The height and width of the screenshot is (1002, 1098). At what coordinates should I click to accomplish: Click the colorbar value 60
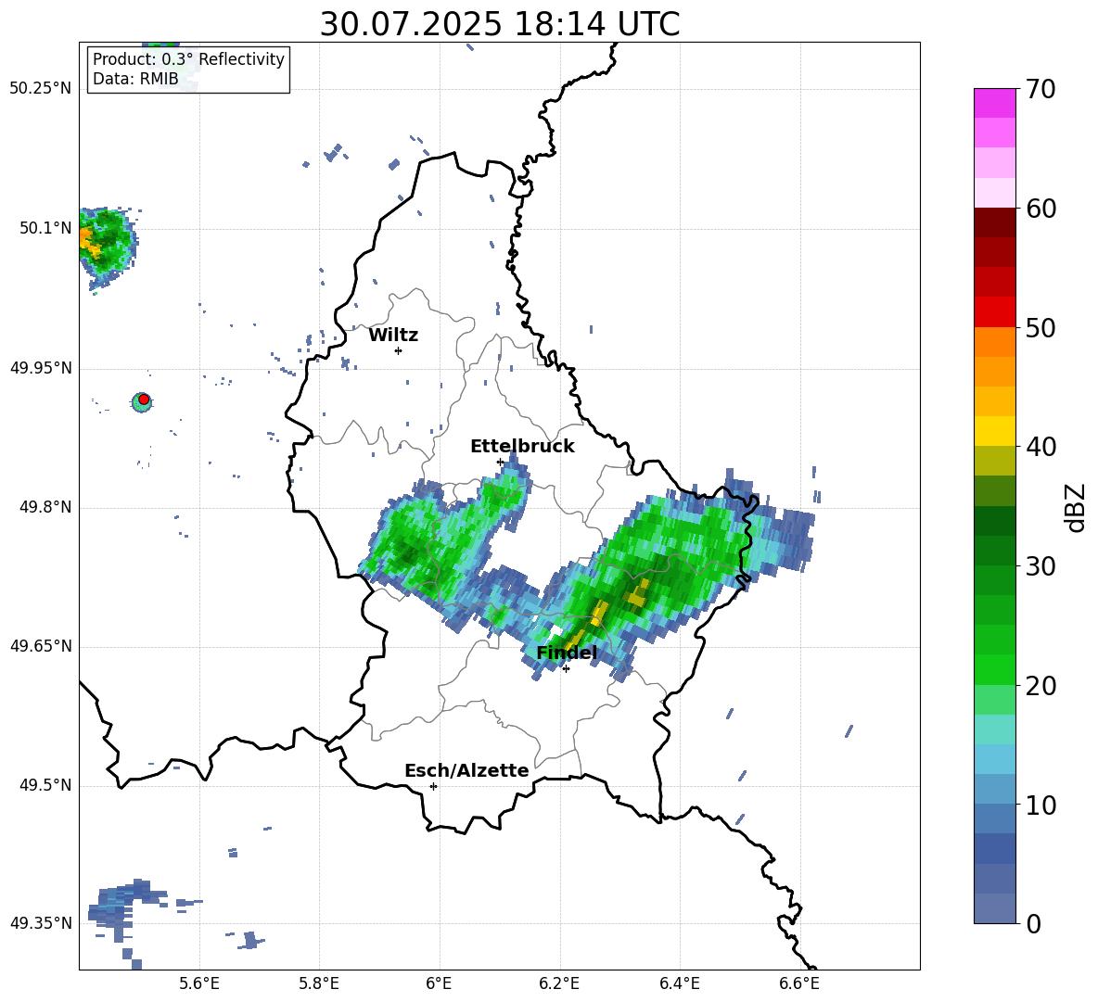[x=1041, y=209]
